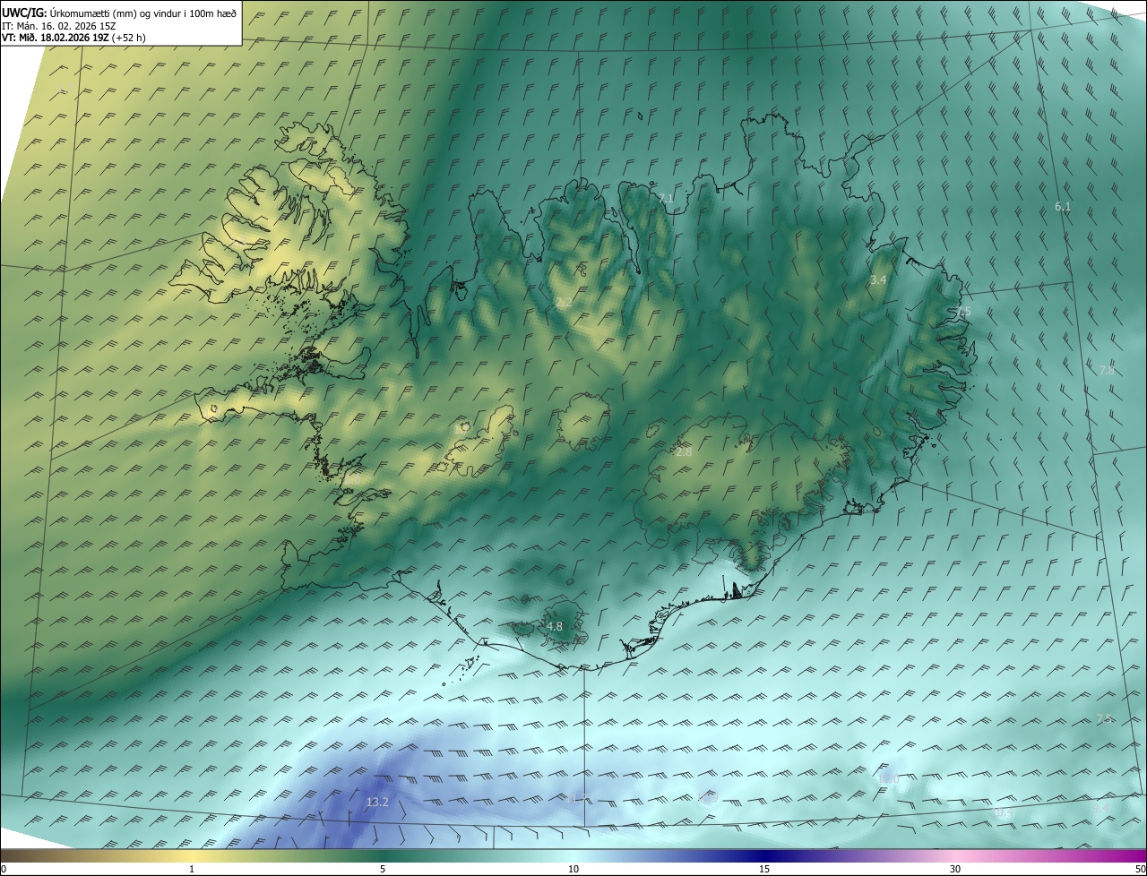This screenshot has width=1147, height=876.
Task: Click the precipitation value 13.2 in the south
Action: point(377,802)
